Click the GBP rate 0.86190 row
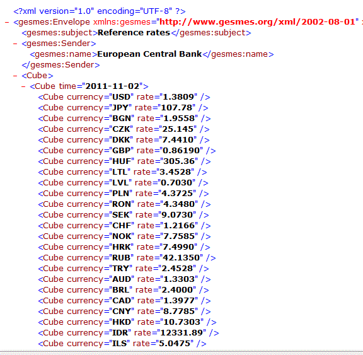363x355 pixels. [127, 151]
